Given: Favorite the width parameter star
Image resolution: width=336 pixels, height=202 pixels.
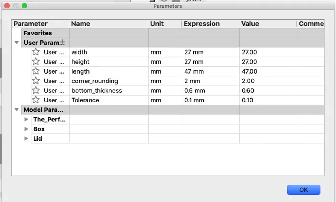Looking at the screenshot, I should click(x=36, y=52).
